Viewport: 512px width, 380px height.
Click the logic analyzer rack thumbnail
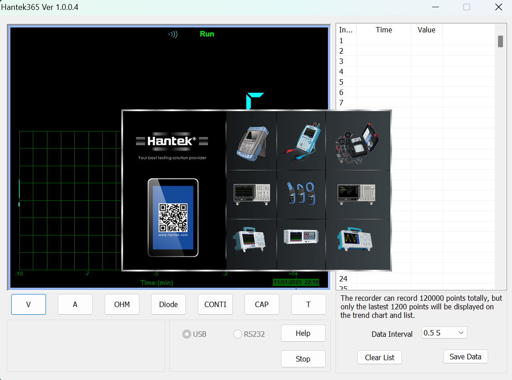[x=301, y=237]
